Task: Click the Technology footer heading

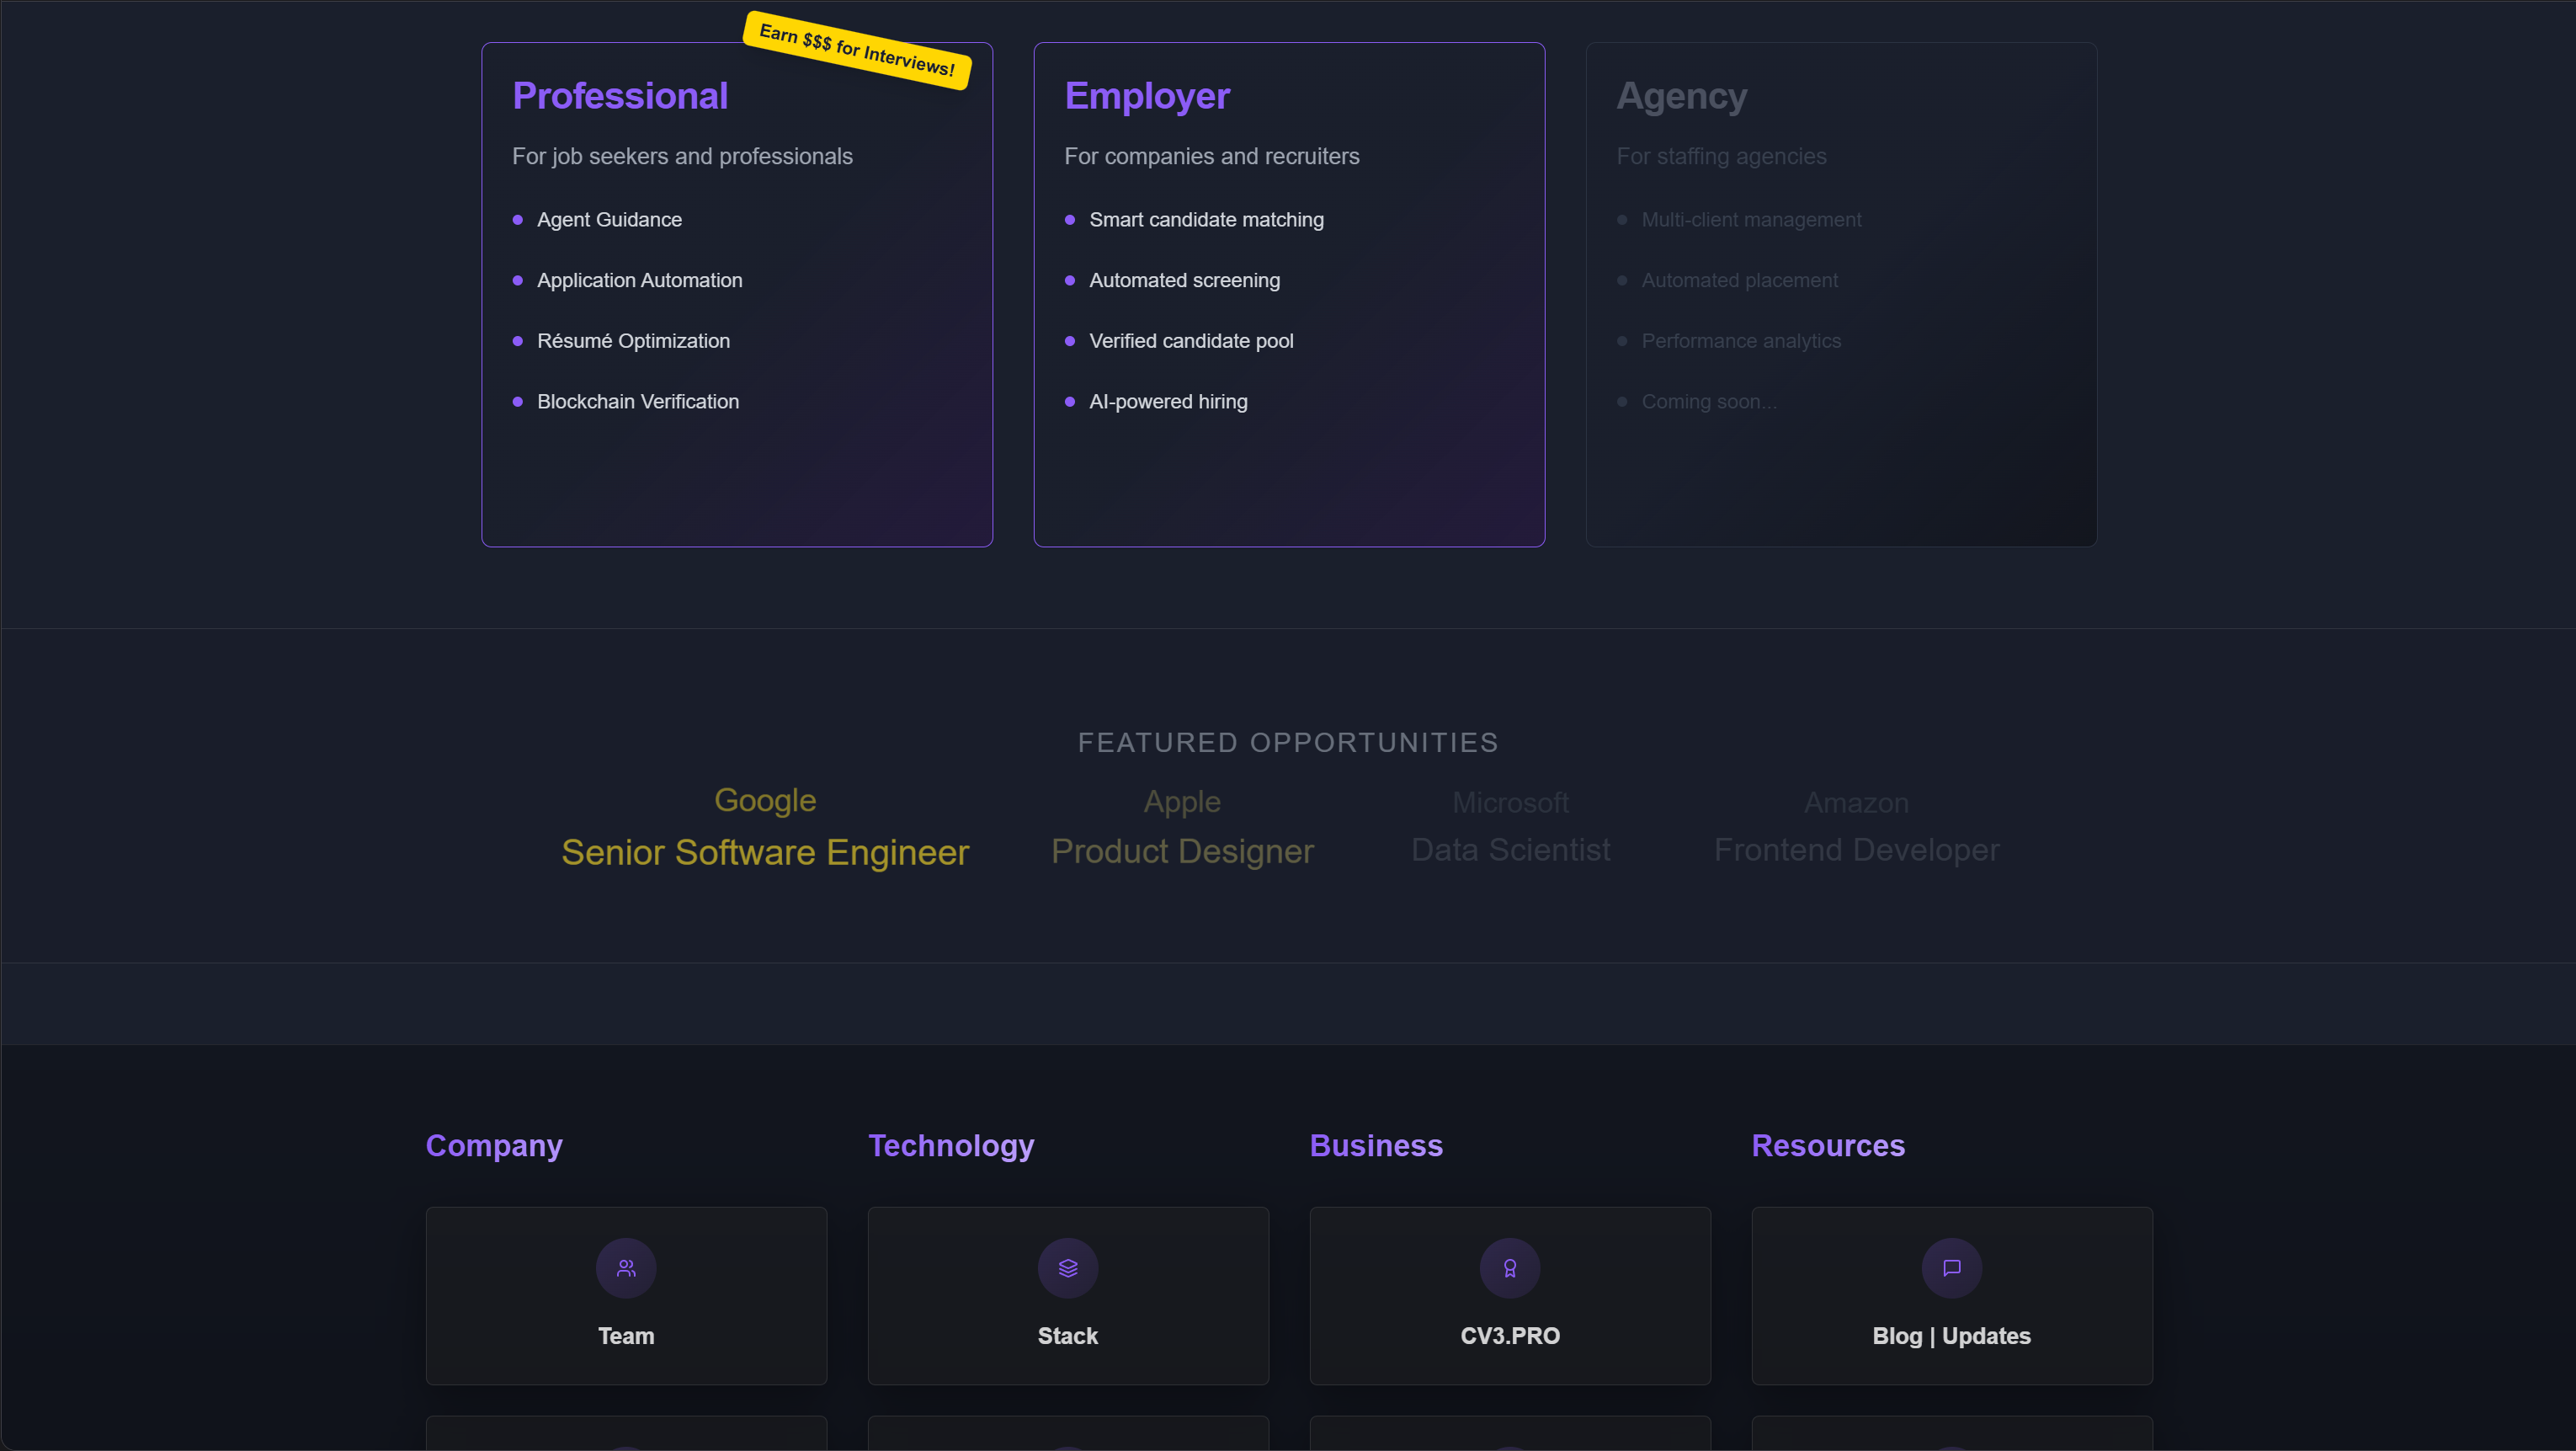Action: coord(951,1146)
